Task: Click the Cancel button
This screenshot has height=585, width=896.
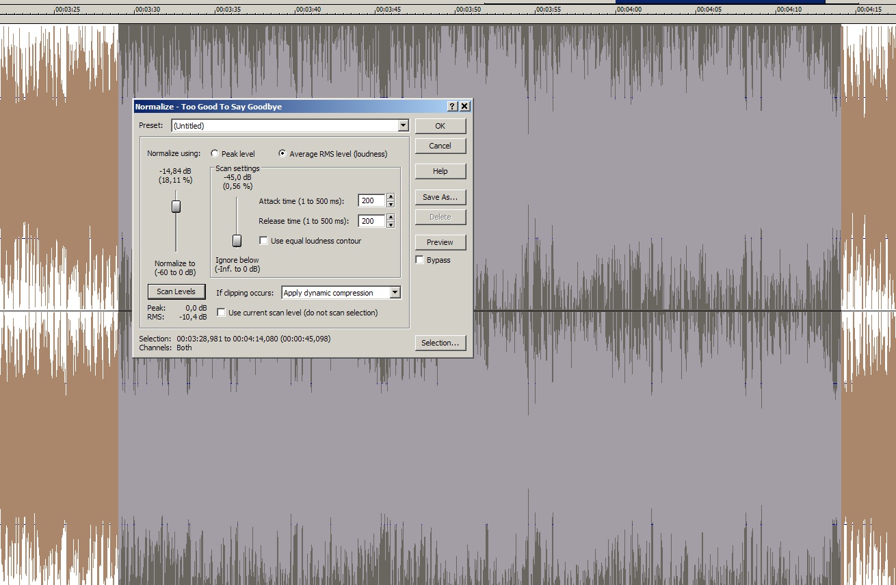Action: click(x=440, y=146)
